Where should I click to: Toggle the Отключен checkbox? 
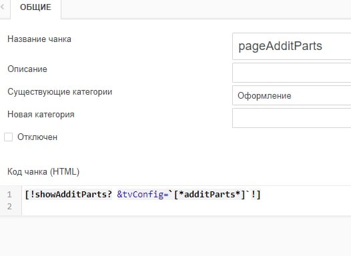pos(8,137)
